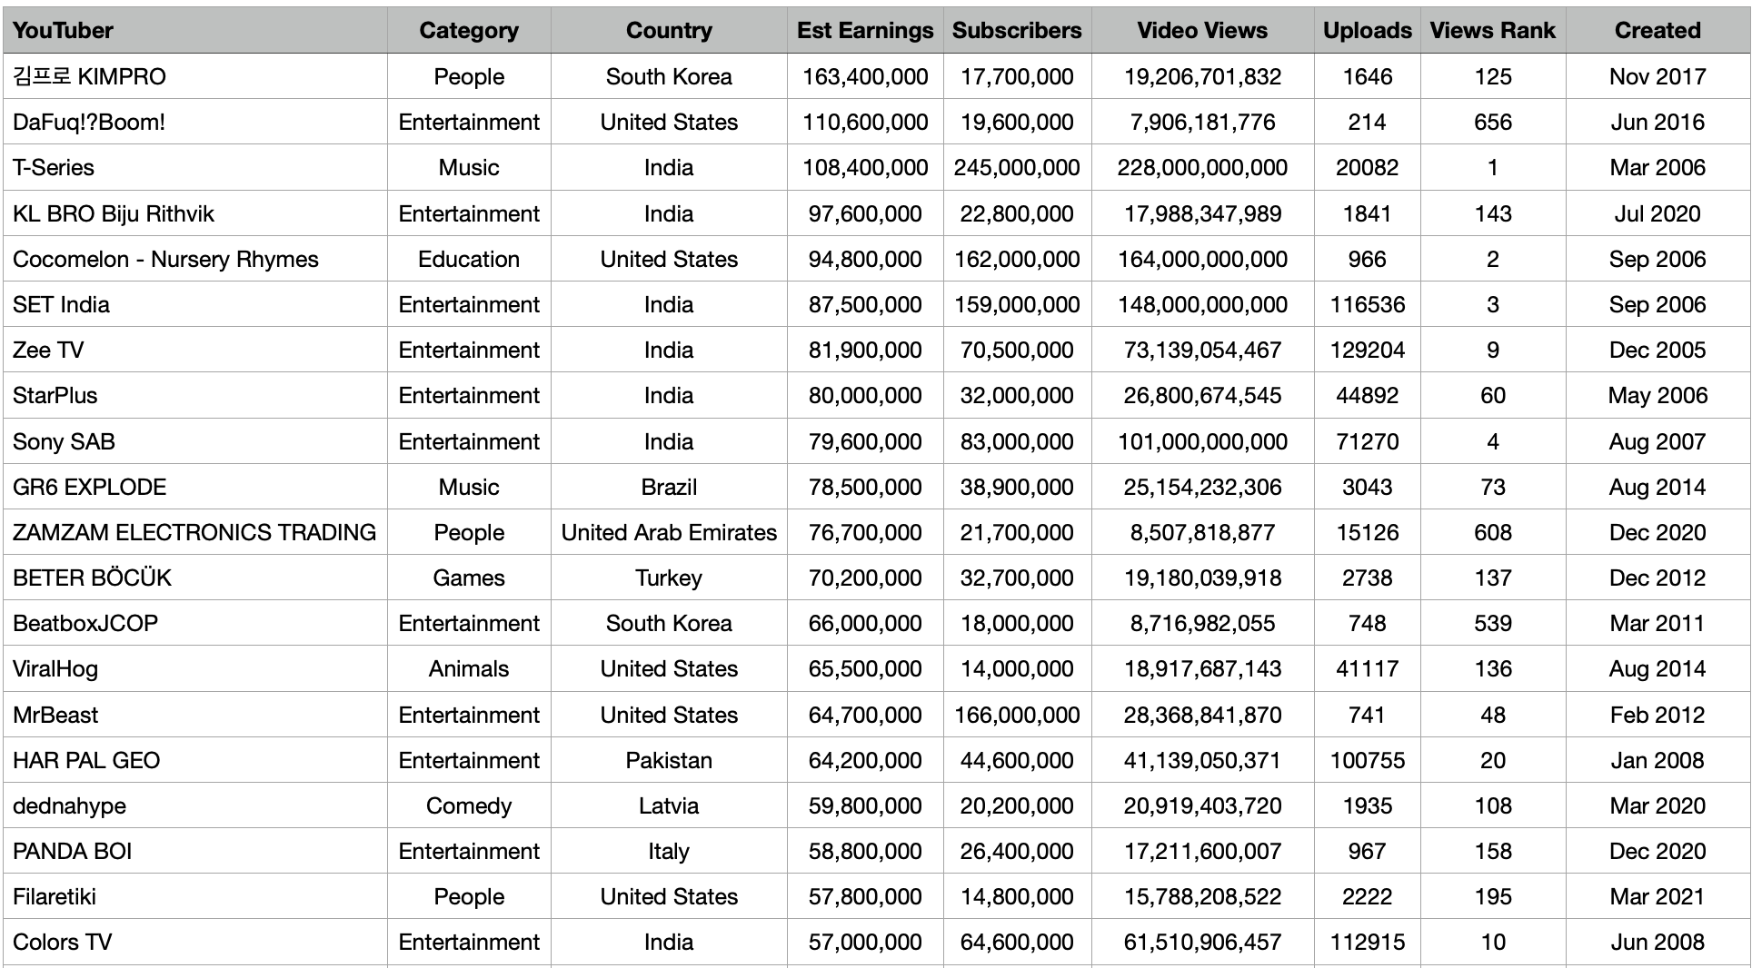
Task: Click the Subscribers column header
Action: pos(1017,30)
